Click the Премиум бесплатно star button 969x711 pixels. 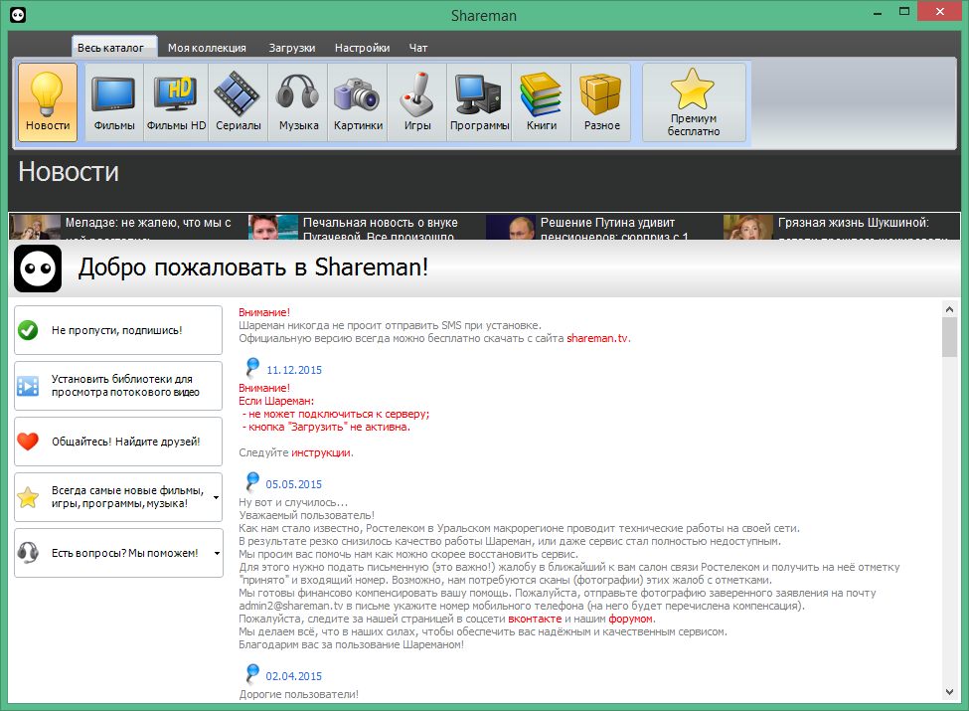(694, 102)
